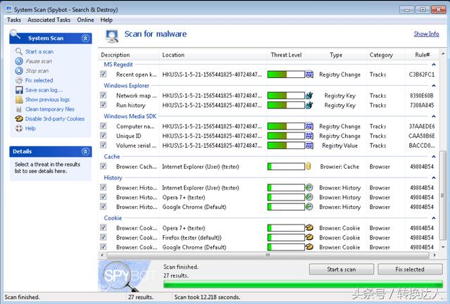Uncheck the Recent open k... entry checkbox
This screenshot has width=450, height=304.
click(x=103, y=74)
